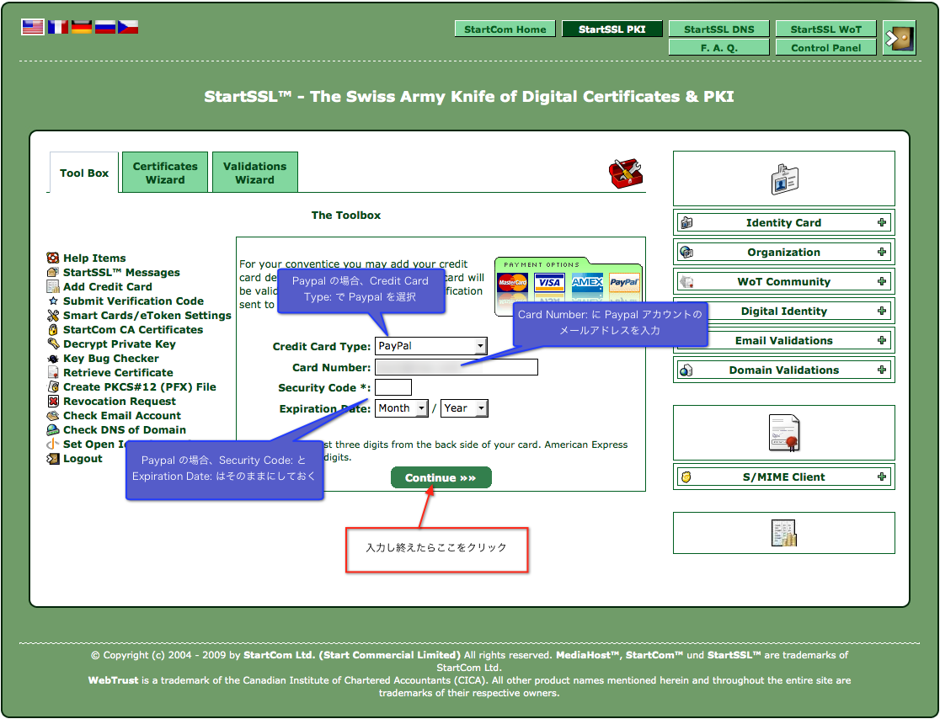The width and height of the screenshot is (940, 719).
Task: Click the Help Items lifebuoy icon
Action: click(x=53, y=258)
